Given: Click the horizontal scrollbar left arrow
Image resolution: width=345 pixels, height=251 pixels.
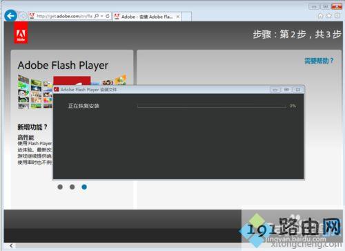Looking at the screenshot, I should coord(11,246).
